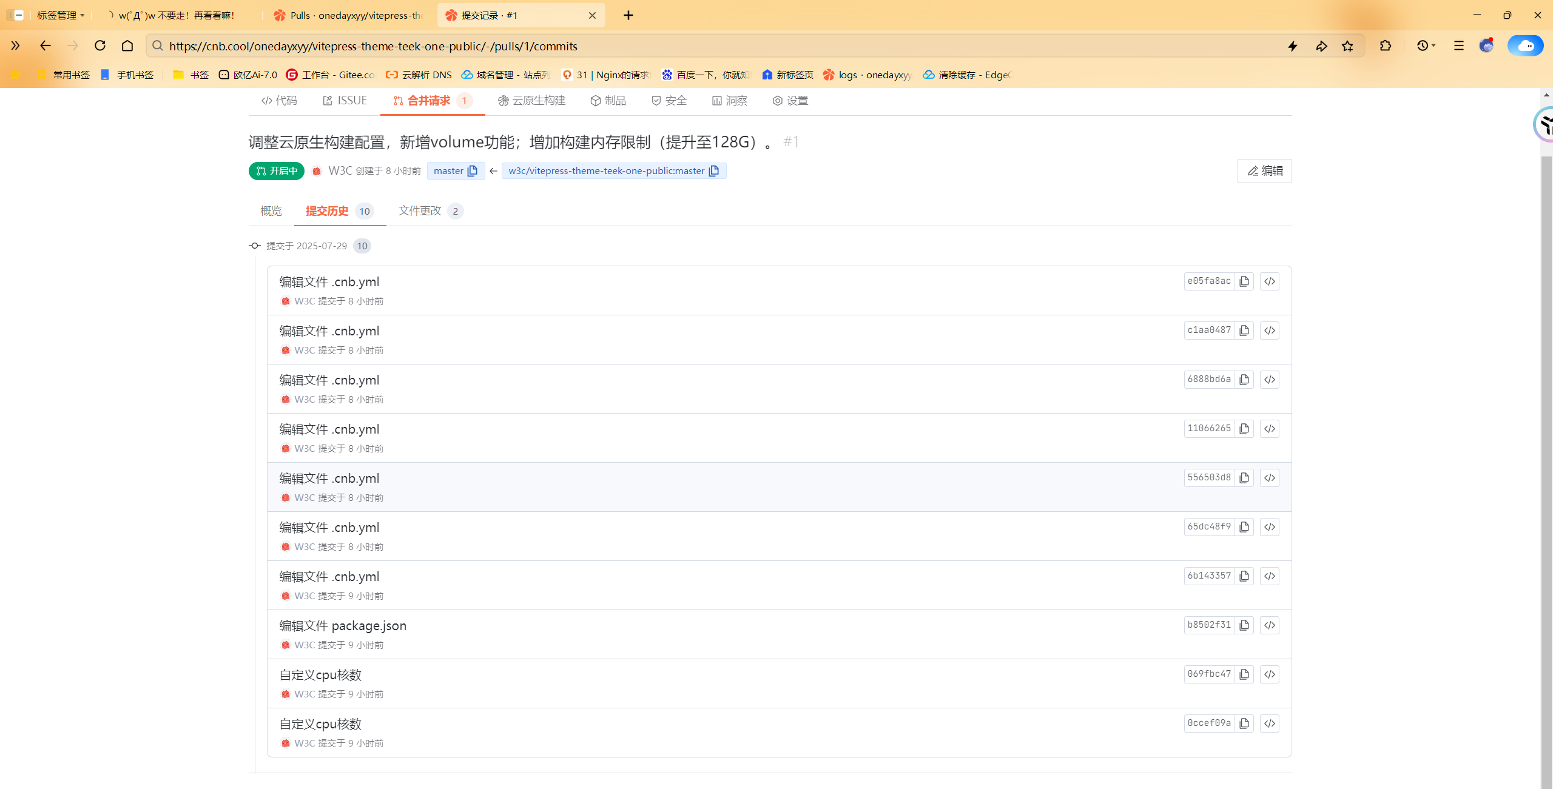Open 百度一下 bookmark
Image resolution: width=1553 pixels, height=789 pixels.
coord(706,75)
